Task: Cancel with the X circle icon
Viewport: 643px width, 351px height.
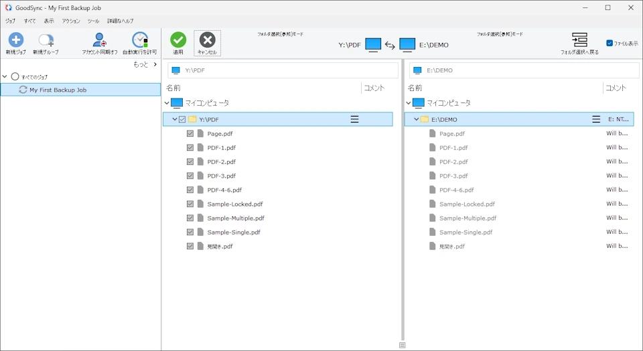Action: tap(207, 40)
